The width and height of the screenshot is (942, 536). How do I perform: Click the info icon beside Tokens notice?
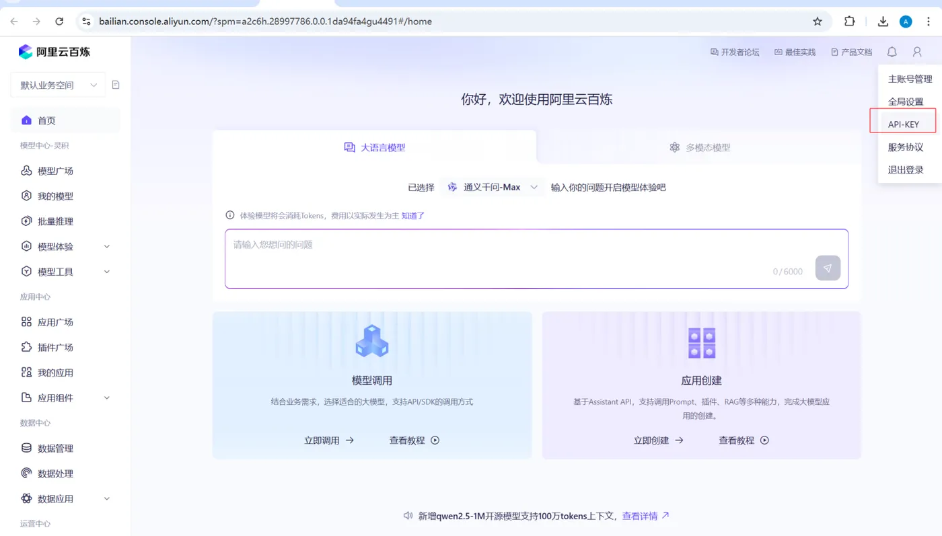point(230,215)
